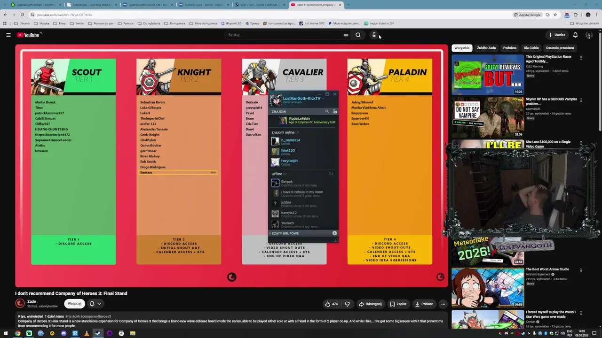Go to the YouTube home logo
Screen dimensions: 602x338
coord(29,35)
